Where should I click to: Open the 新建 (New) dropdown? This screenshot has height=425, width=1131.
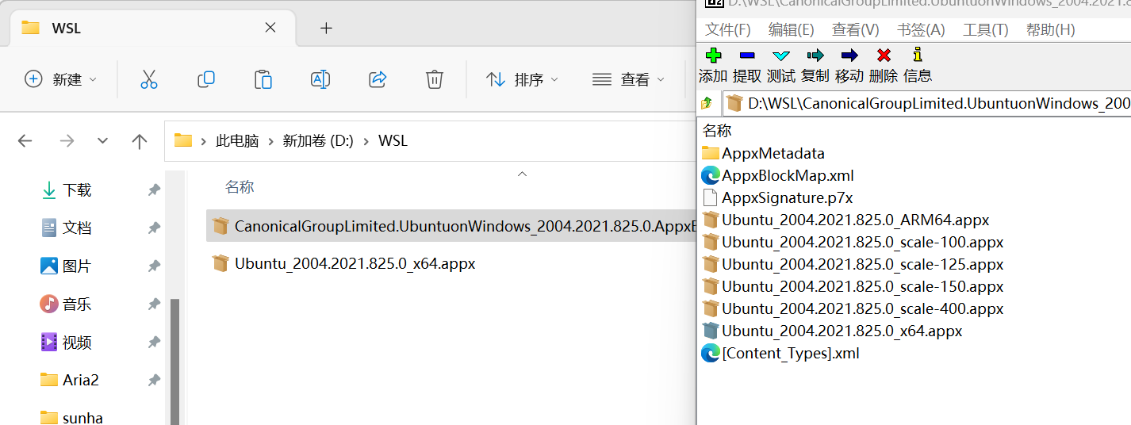click(x=61, y=79)
